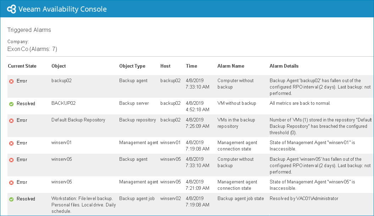Click the Error state label in winserv01 row
The width and height of the screenshot is (374, 216).
click(22, 143)
